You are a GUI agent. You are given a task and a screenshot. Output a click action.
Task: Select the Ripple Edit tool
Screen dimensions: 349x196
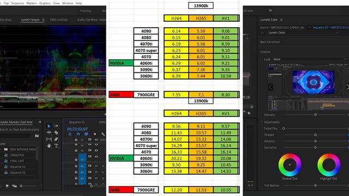49,133
